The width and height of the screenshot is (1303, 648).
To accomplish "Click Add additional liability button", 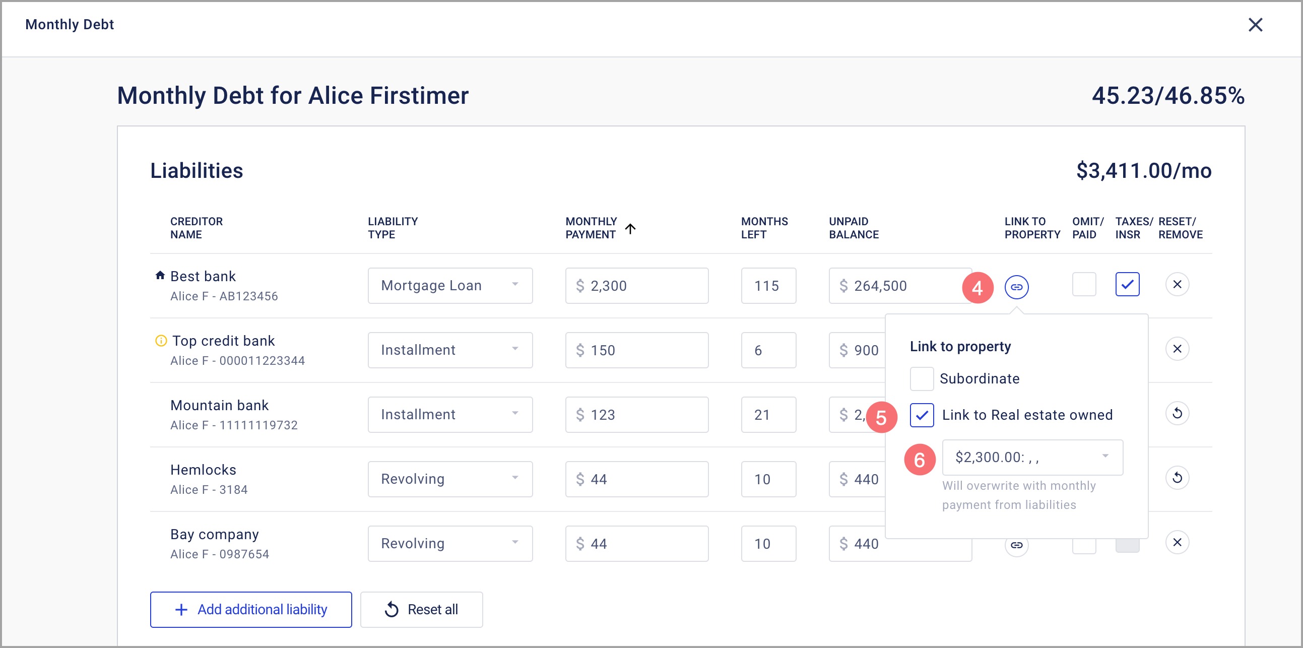I will (x=251, y=610).
